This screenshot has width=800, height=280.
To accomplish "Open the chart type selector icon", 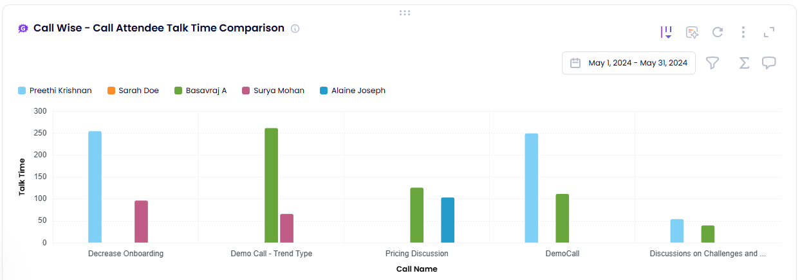I will [666, 32].
